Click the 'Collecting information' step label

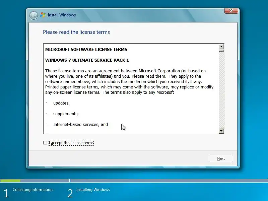click(32, 190)
